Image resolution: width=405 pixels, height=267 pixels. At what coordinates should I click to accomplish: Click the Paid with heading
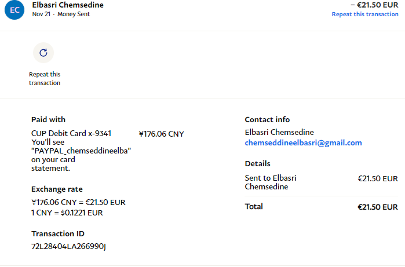click(48, 120)
